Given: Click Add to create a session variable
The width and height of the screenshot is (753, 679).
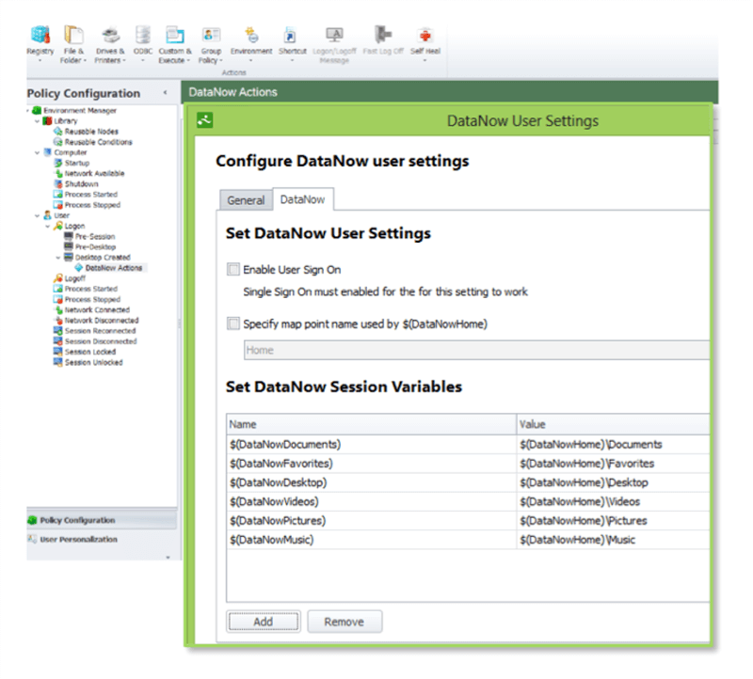Looking at the screenshot, I should pos(264,622).
